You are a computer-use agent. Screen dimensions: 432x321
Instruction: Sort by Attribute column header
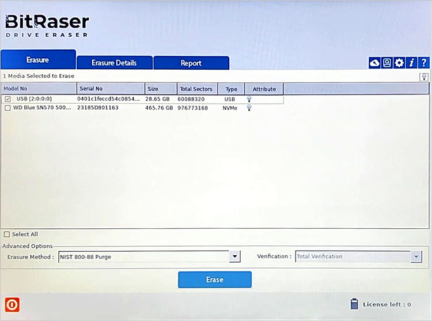coord(264,89)
